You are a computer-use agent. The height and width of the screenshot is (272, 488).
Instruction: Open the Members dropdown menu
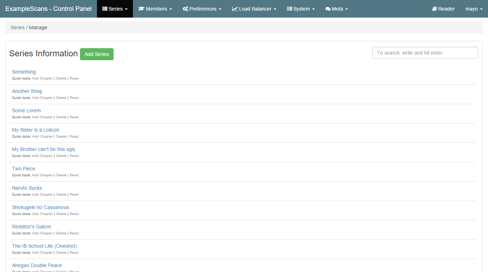click(155, 9)
